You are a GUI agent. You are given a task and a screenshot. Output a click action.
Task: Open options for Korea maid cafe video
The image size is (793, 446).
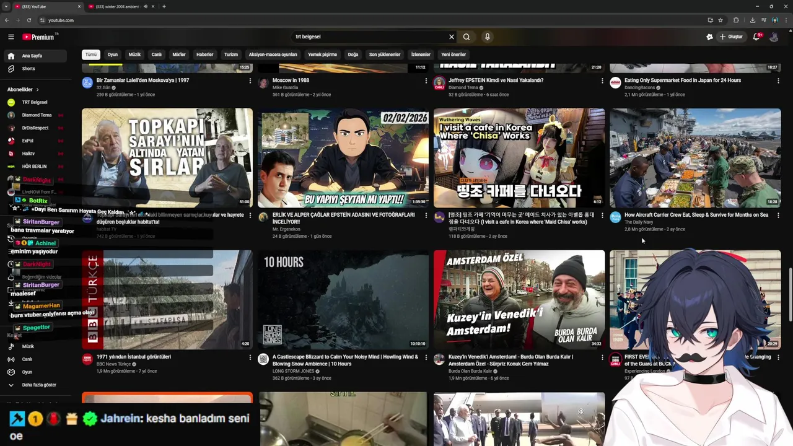[x=602, y=216]
